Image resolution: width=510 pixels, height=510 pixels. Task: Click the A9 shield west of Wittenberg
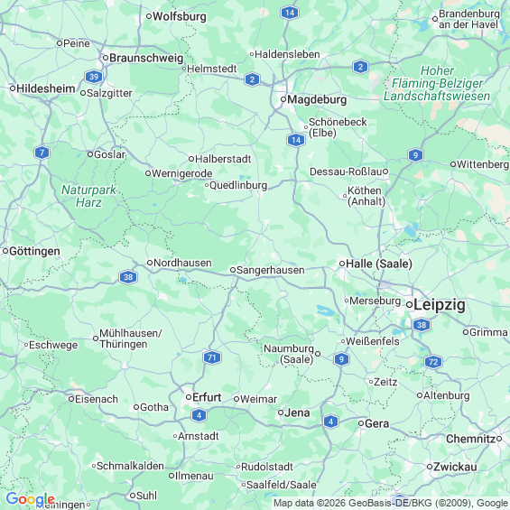415,155
